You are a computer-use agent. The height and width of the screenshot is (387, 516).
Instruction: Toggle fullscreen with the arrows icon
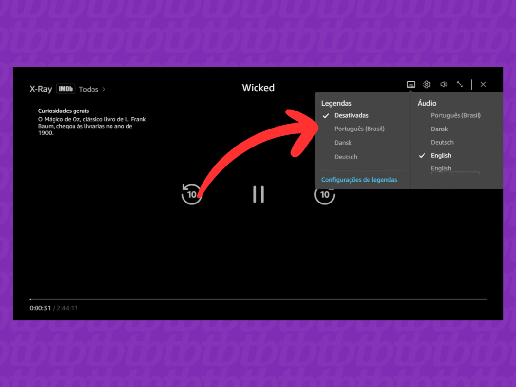pyautogui.click(x=460, y=85)
